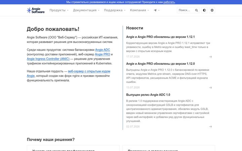Screen dimensions: 242x151
Task: Open news headline about version 1.12.0
Action: [x=160, y=64]
